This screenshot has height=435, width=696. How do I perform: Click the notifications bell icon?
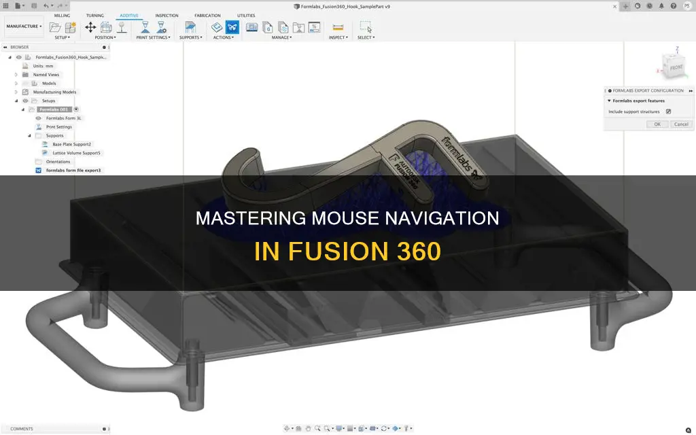click(x=661, y=6)
